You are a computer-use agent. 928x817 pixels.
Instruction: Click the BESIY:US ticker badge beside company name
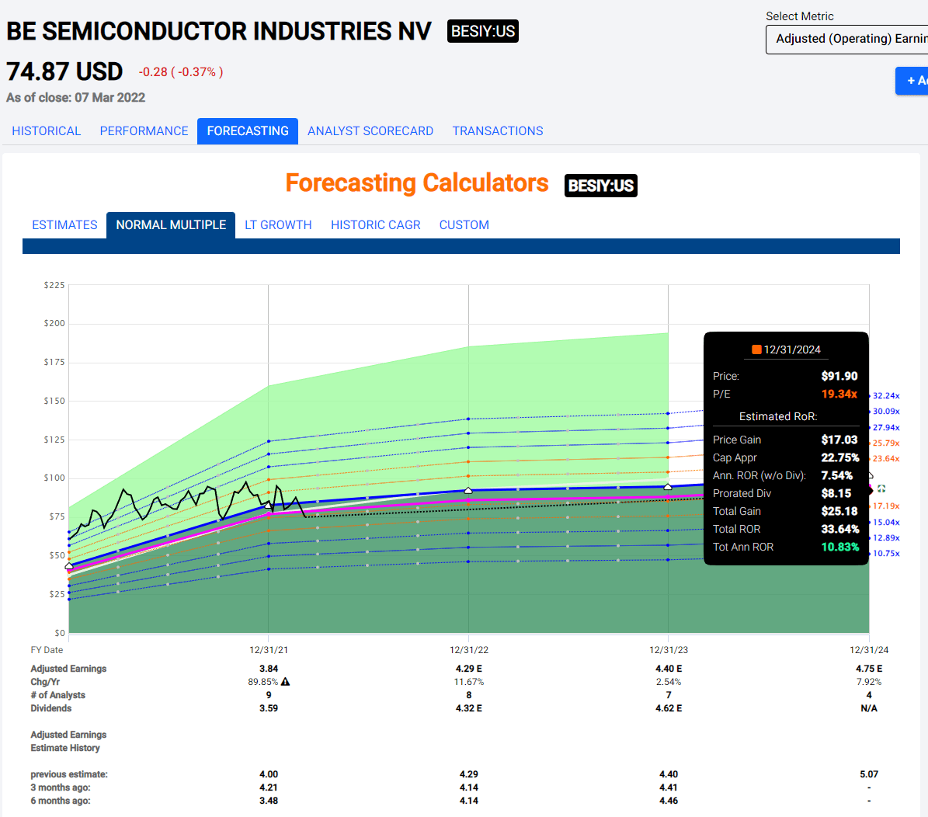tap(483, 31)
